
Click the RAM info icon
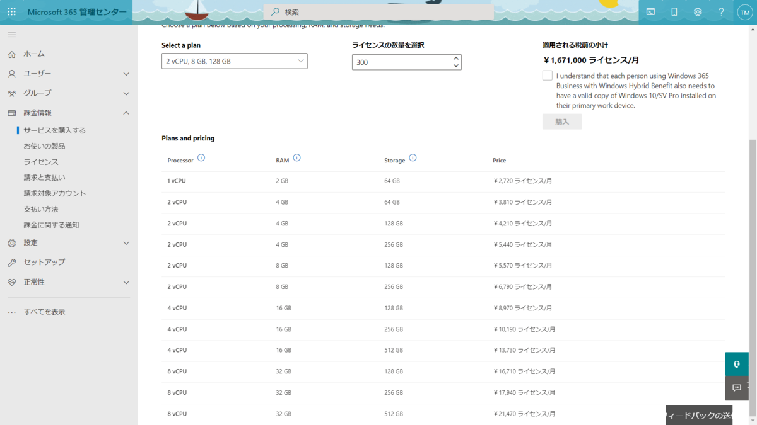click(x=296, y=158)
